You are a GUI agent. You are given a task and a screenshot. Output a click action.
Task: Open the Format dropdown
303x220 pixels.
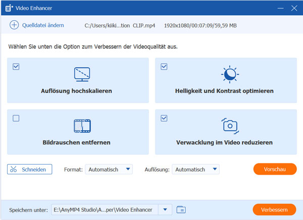click(109, 170)
